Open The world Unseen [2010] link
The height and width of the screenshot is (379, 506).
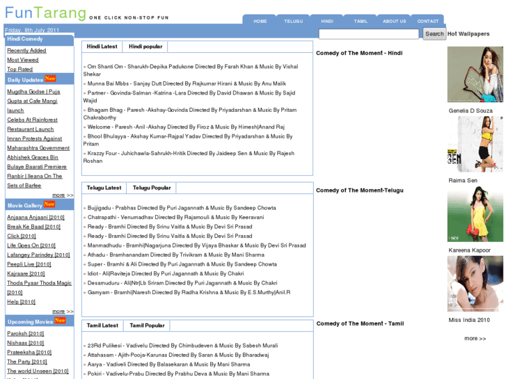click(x=38, y=371)
